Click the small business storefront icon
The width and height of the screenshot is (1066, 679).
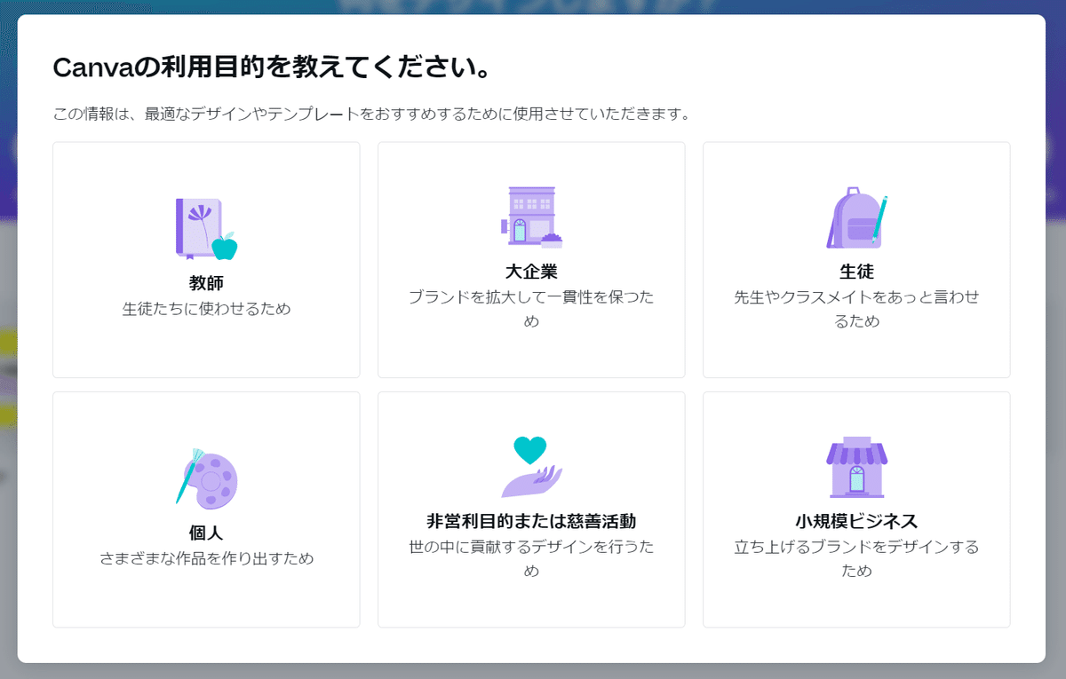(856, 467)
